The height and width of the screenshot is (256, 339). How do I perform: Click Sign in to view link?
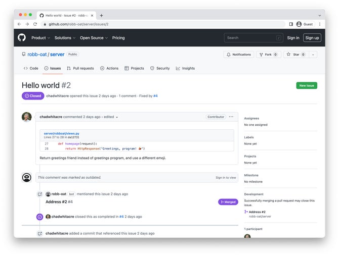pyautogui.click(x=226, y=178)
